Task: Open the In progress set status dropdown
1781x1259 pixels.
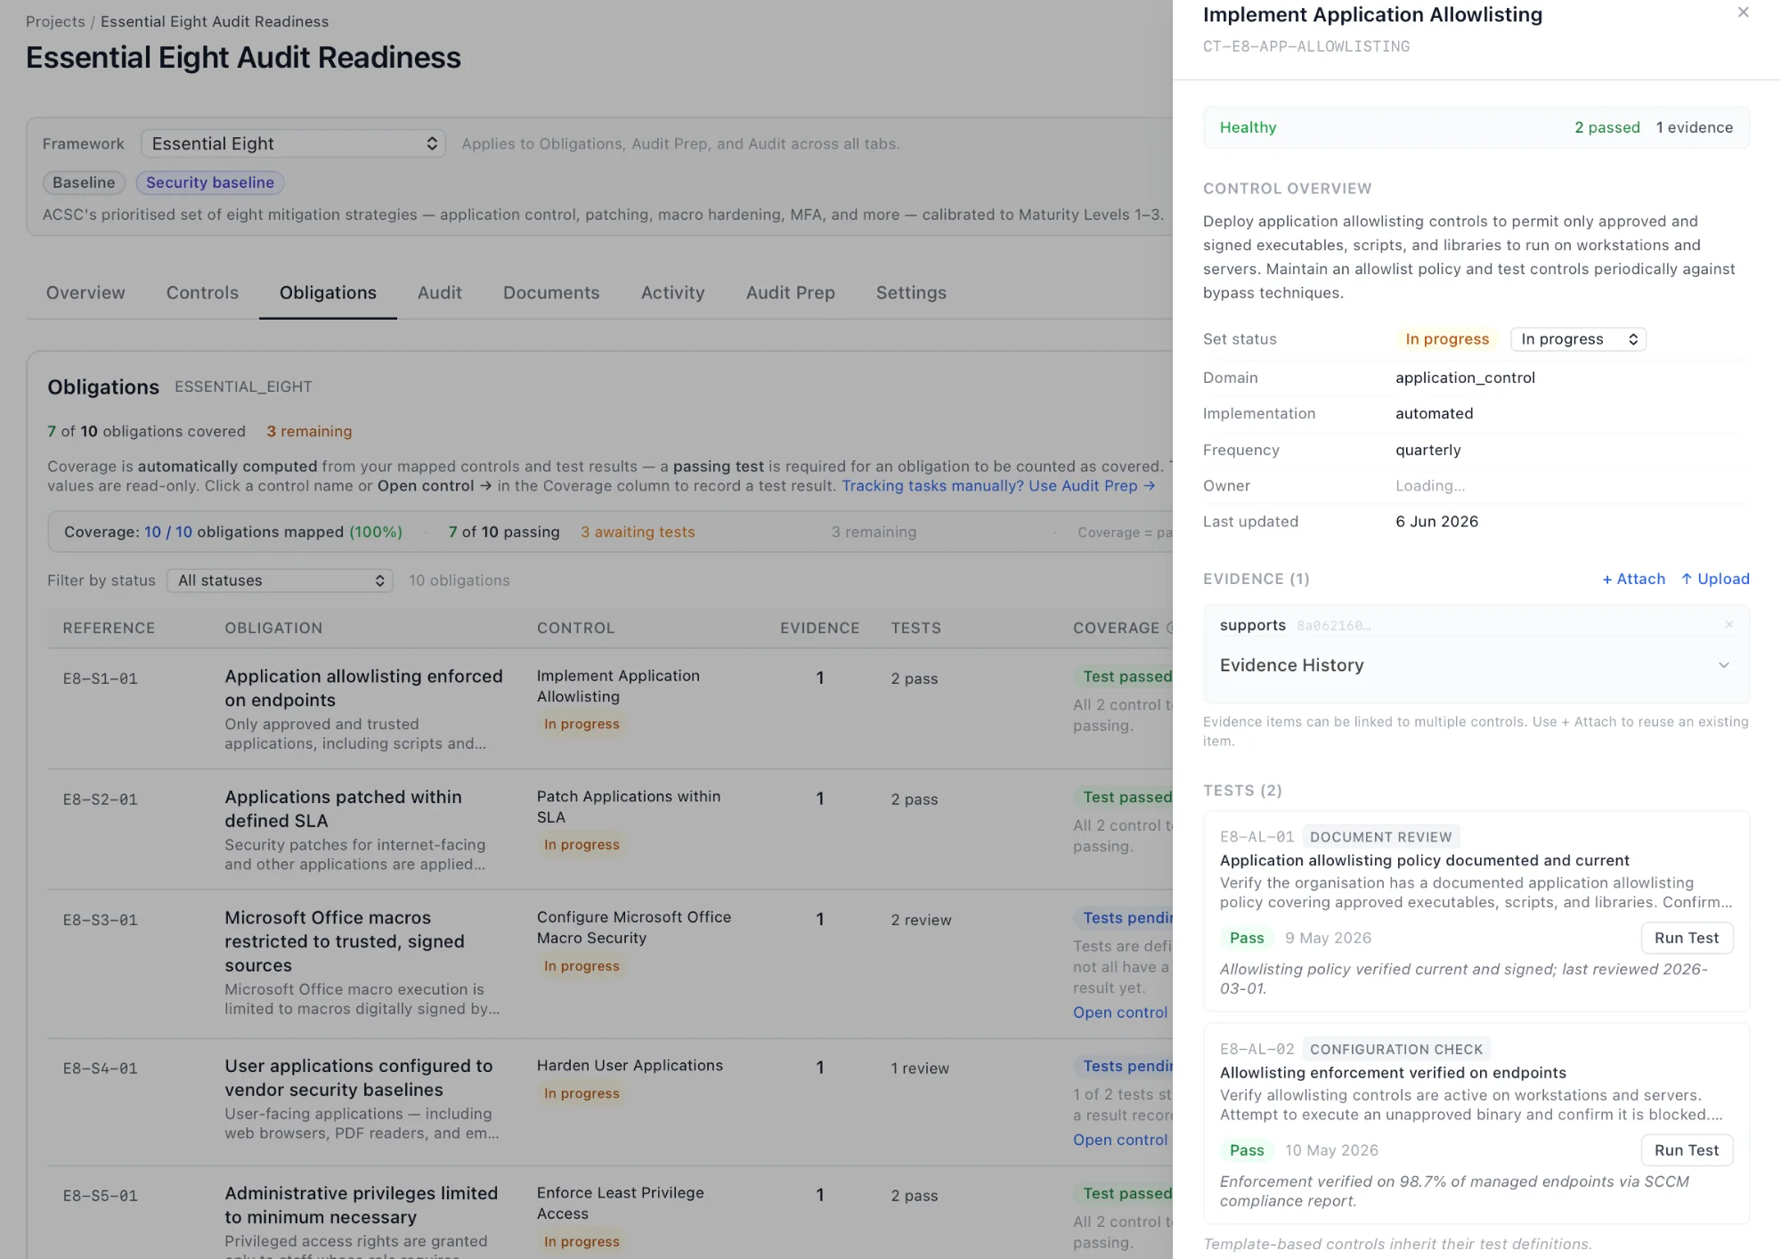Action: coord(1578,339)
